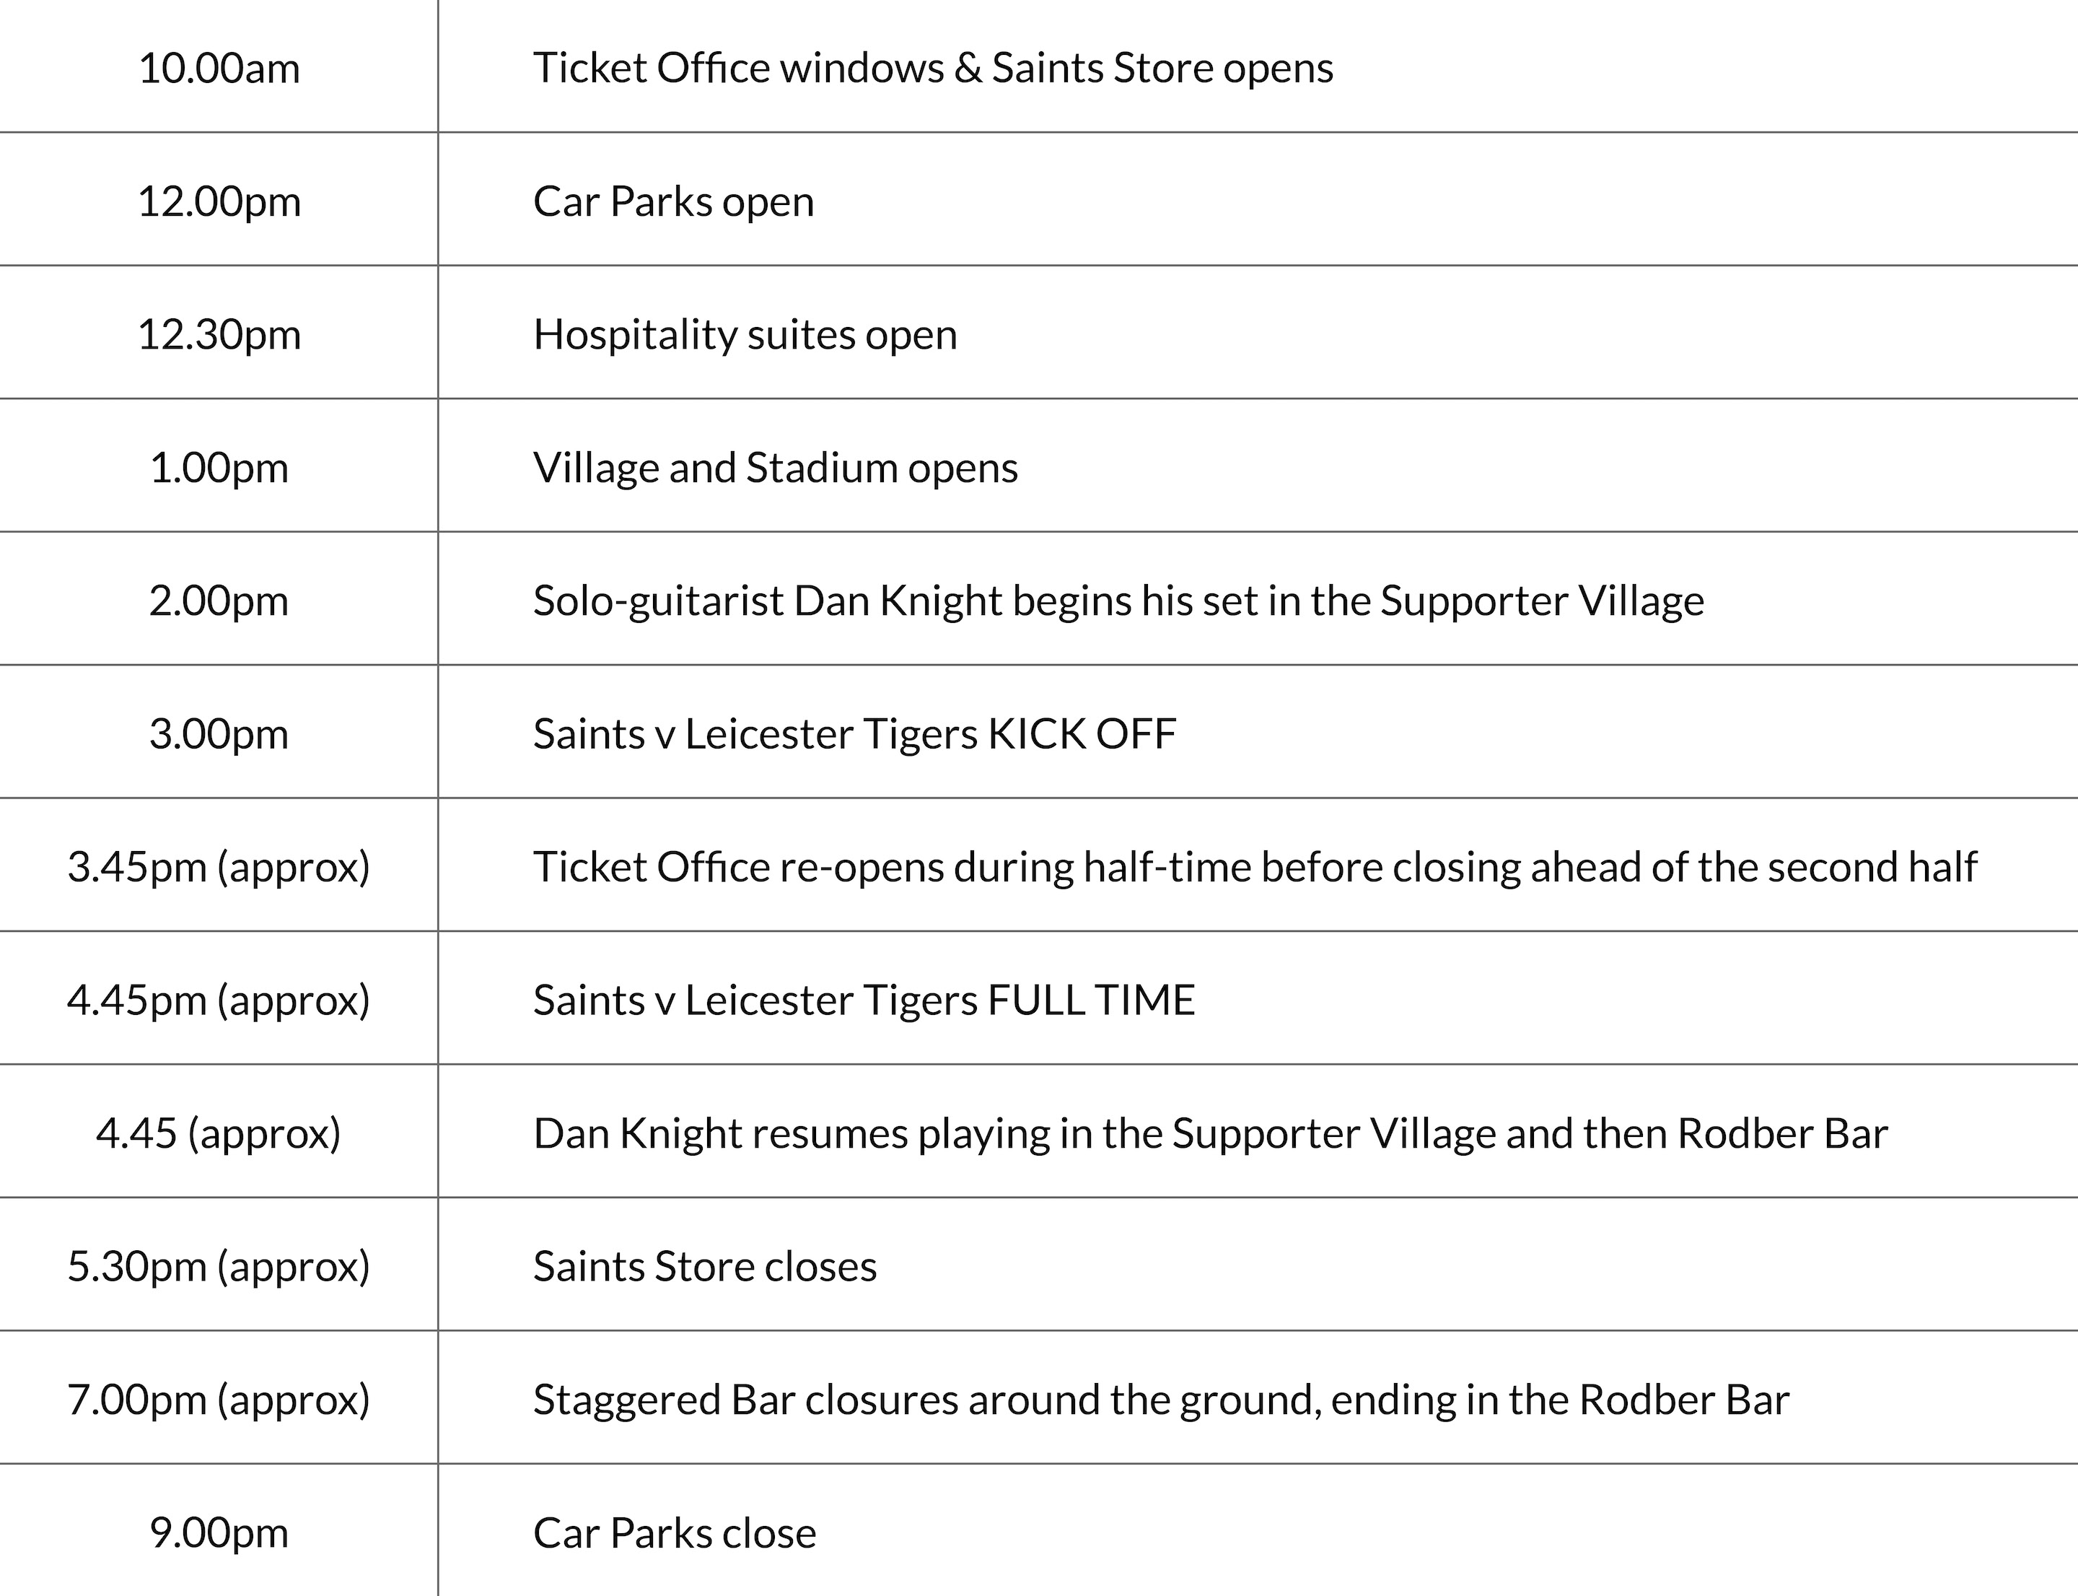Click the 10.00am time cell

pos(219,69)
